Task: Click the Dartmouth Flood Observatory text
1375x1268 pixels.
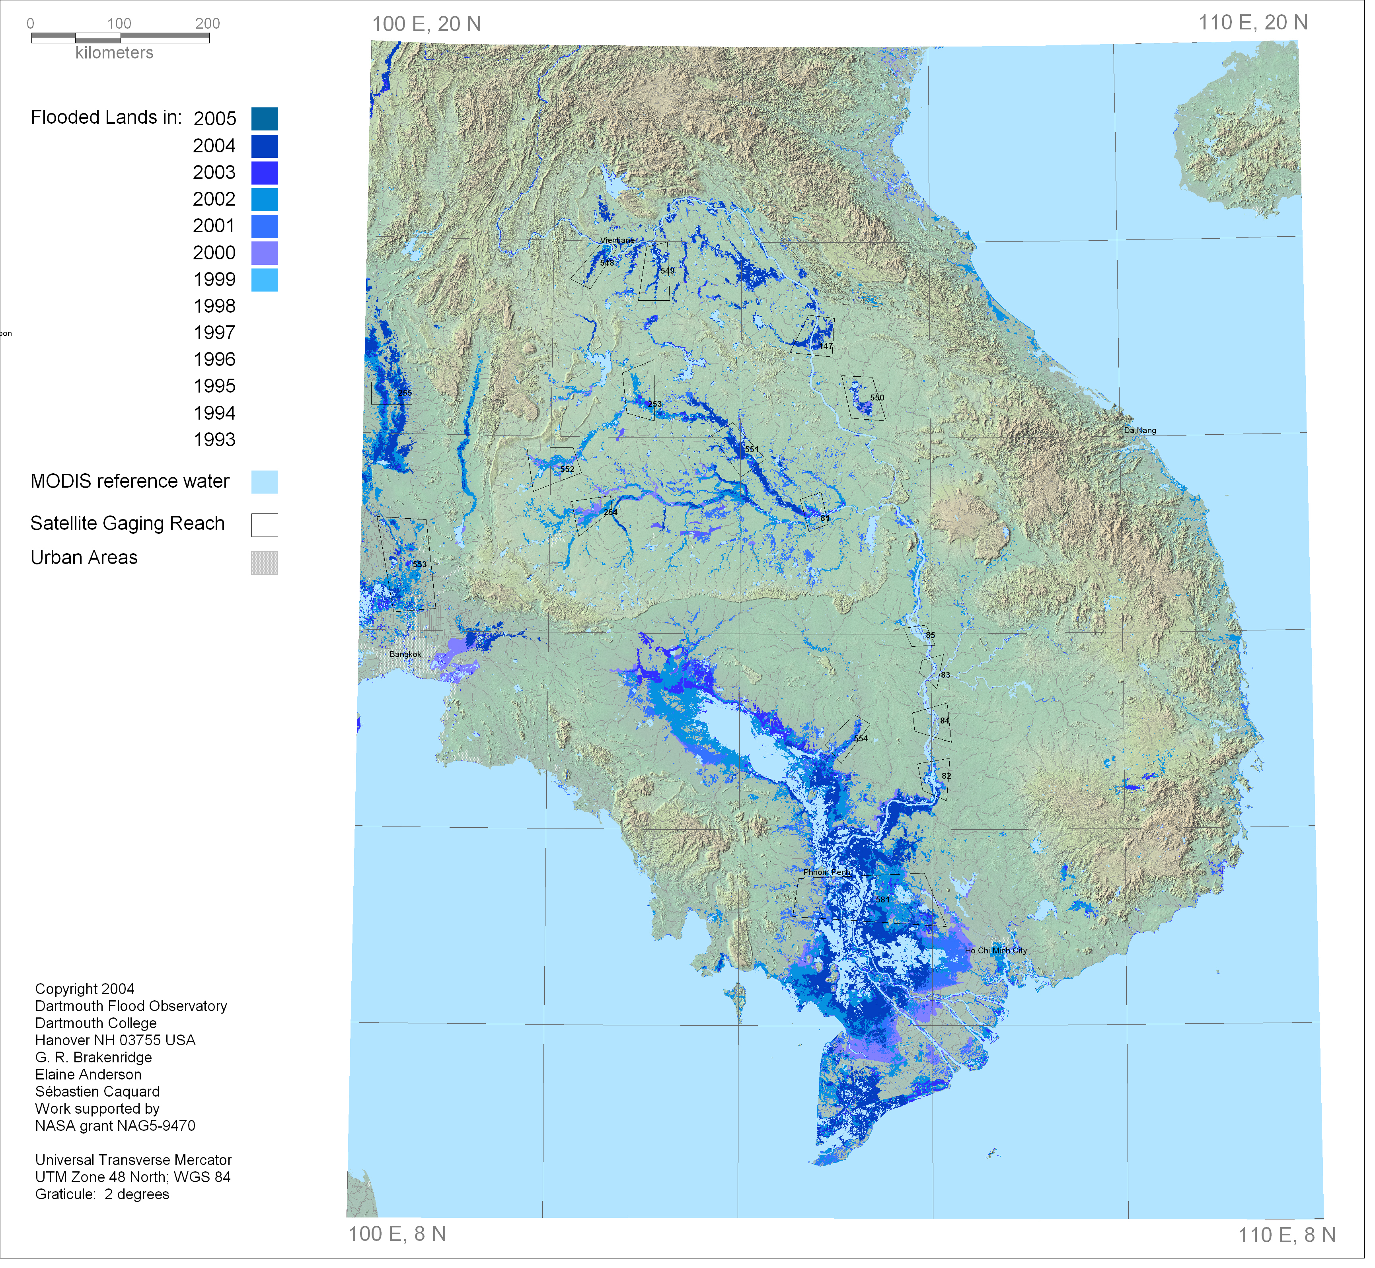Action: (x=131, y=1007)
